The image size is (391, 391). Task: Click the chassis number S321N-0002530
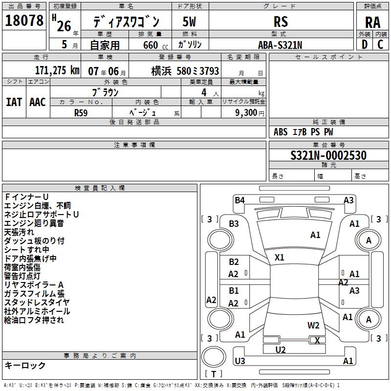(328, 155)
